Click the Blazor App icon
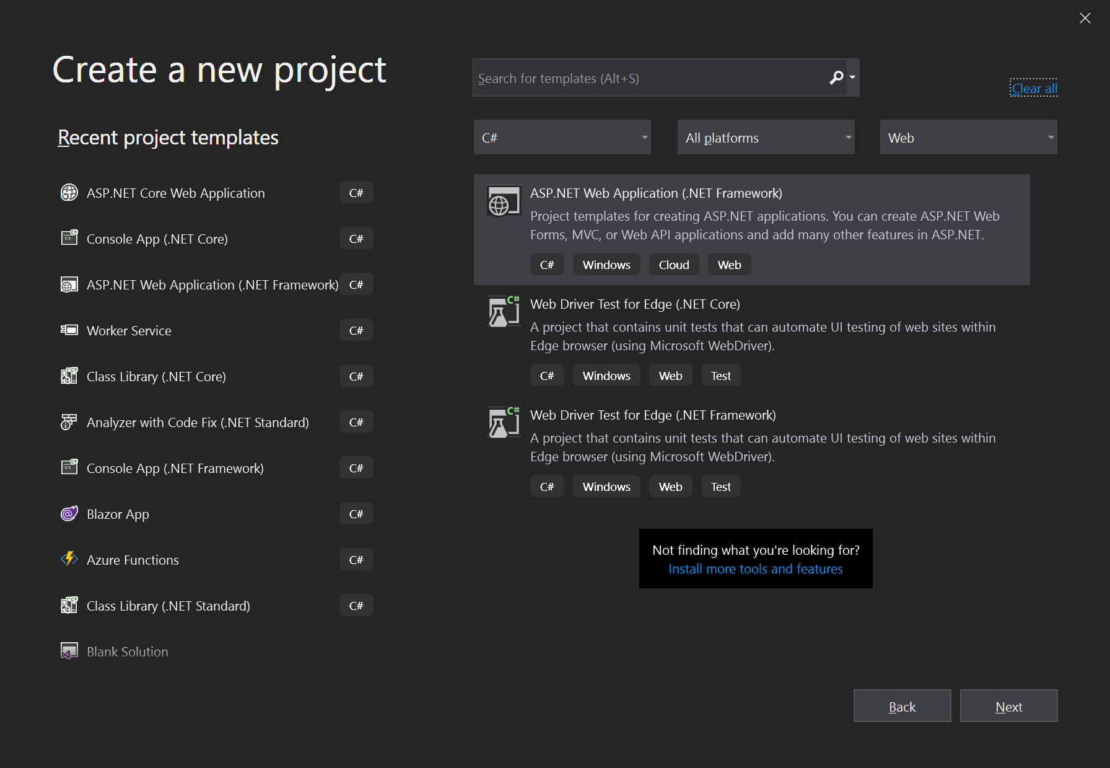The width and height of the screenshot is (1110, 768). click(69, 513)
